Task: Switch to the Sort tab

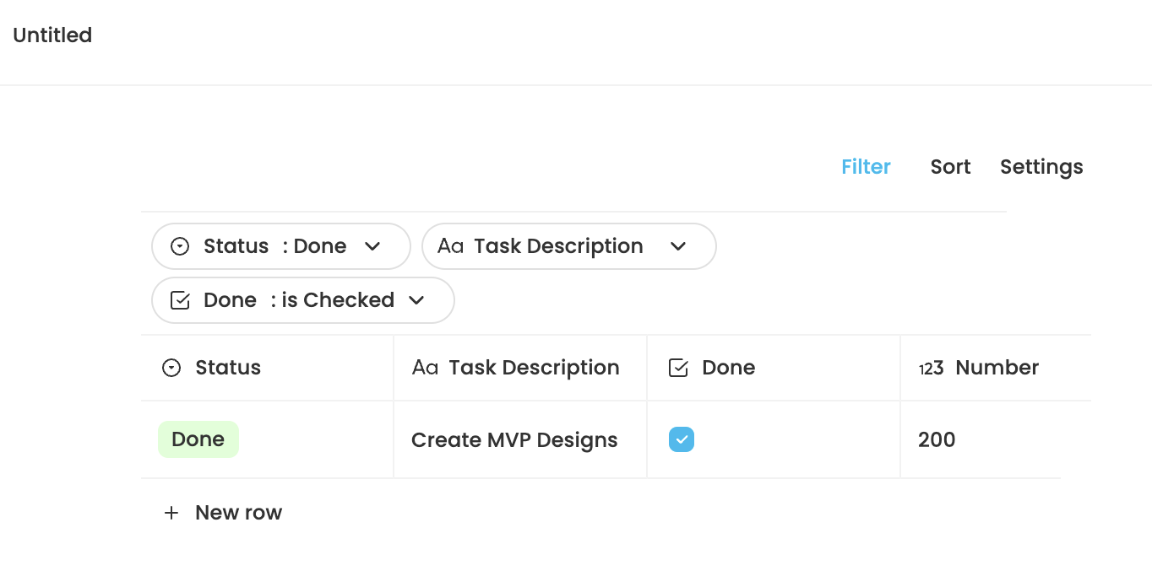Action: pos(949,166)
